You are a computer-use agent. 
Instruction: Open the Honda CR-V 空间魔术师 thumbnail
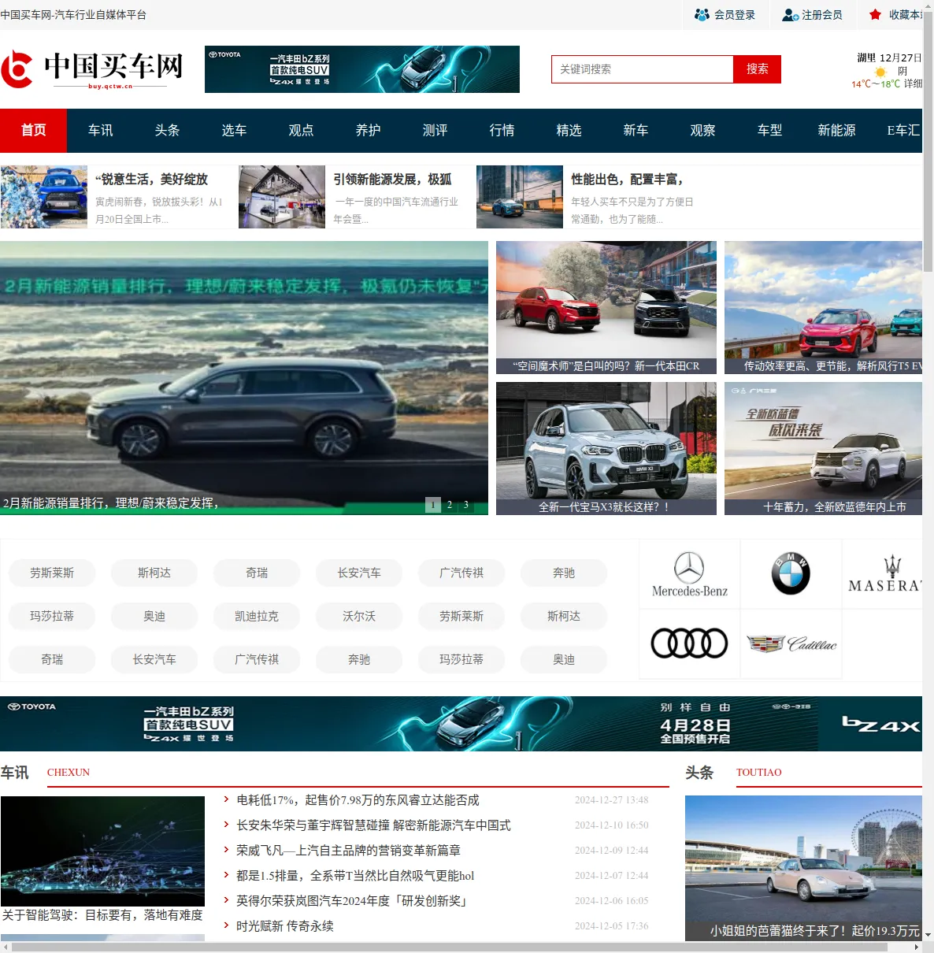coord(606,307)
